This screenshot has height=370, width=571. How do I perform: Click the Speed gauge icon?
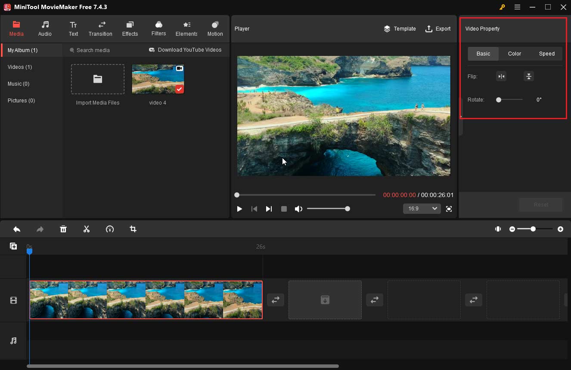tap(110, 229)
